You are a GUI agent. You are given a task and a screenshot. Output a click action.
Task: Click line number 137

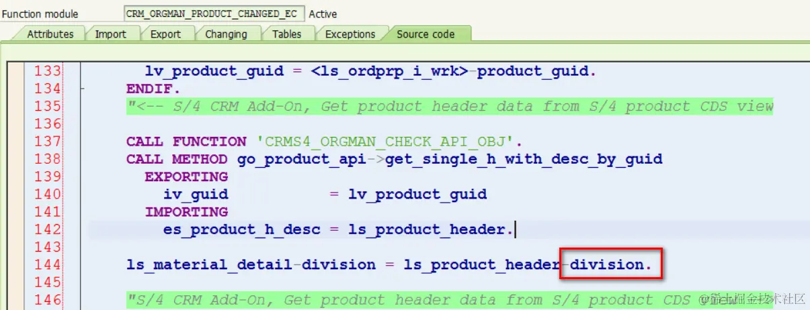[48, 142]
